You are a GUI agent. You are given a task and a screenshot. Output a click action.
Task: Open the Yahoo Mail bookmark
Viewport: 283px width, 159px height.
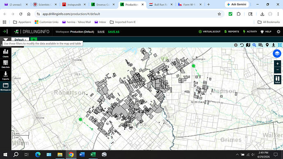click(x=76, y=22)
